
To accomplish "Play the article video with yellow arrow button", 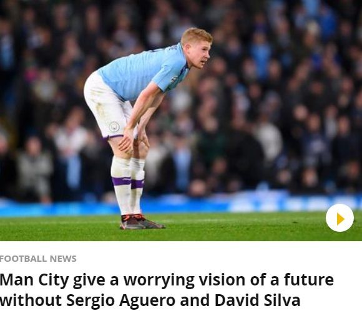I will pos(340,218).
